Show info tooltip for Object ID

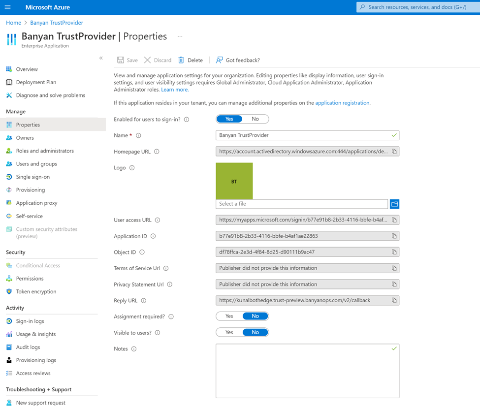pyautogui.click(x=142, y=252)
